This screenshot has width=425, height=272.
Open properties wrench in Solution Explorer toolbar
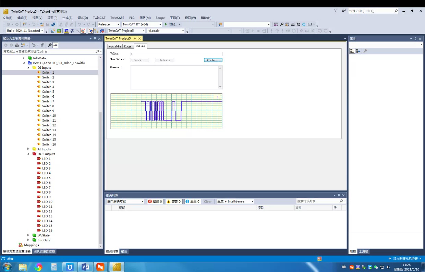(x=50, y=45)
